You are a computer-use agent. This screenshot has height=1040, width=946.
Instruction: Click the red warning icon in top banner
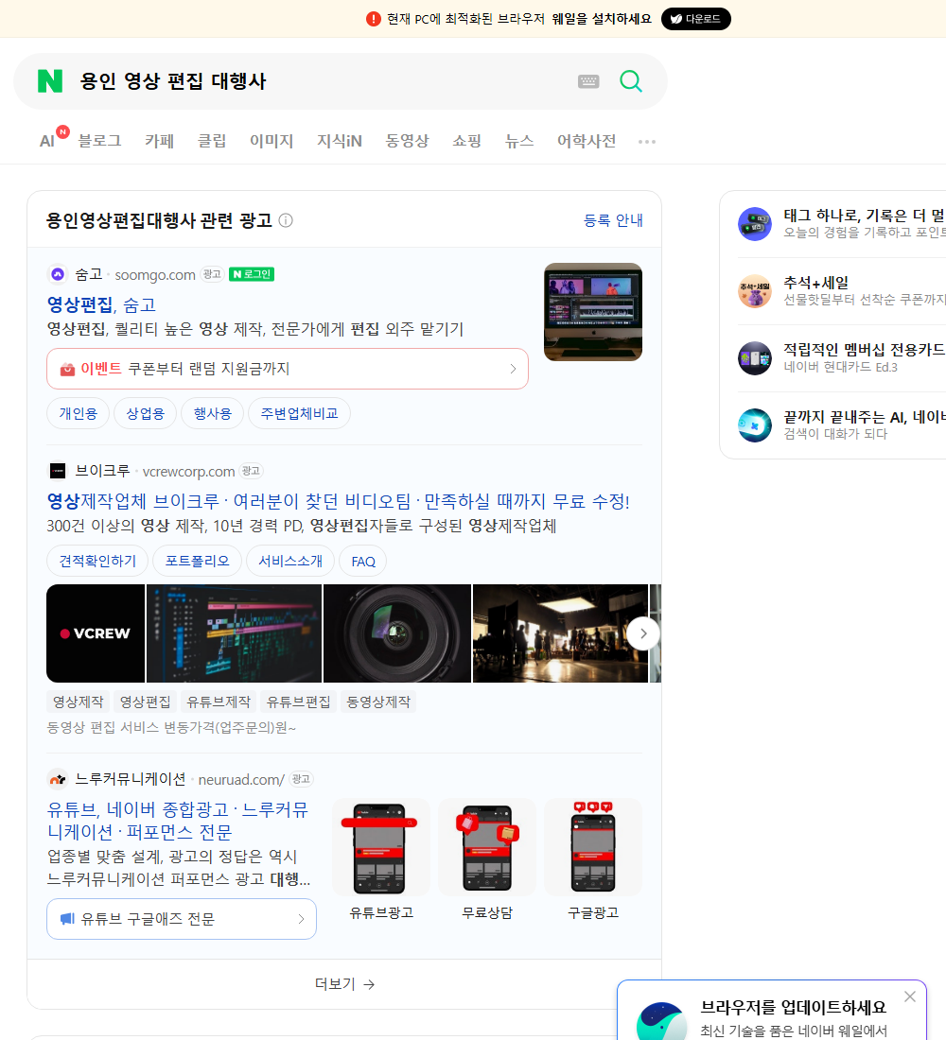click(x=374, y=19)
